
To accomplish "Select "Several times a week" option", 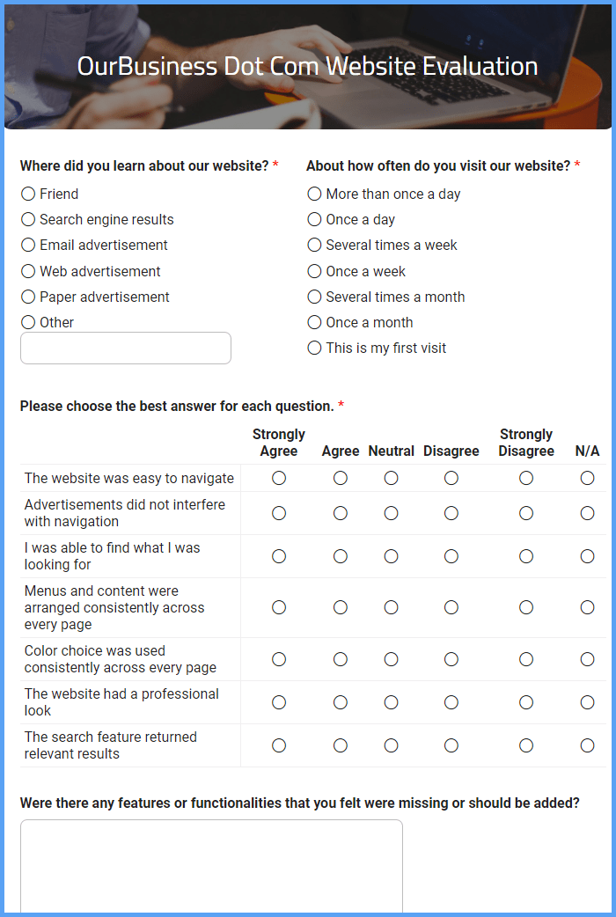I will coord(314,246).
